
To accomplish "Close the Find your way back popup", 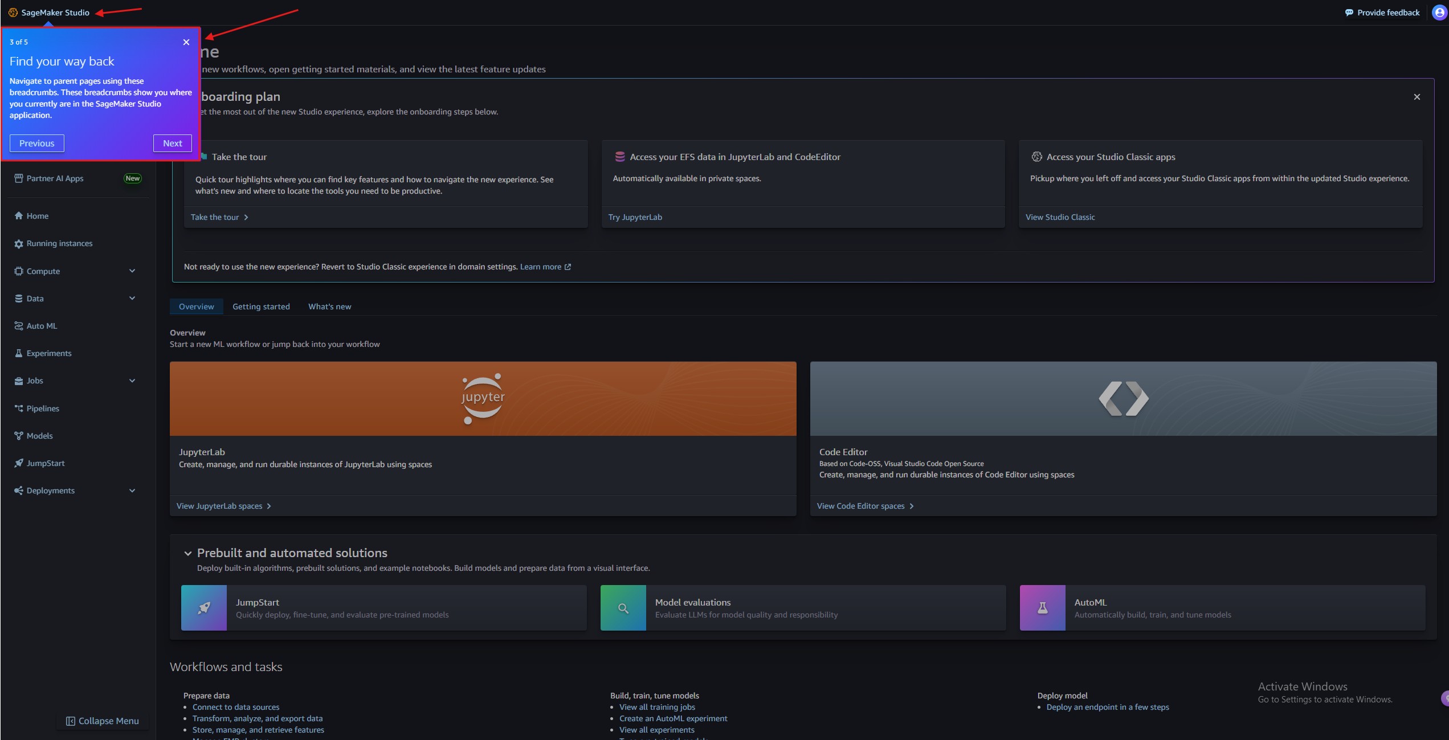I will (x=186, y=42).
